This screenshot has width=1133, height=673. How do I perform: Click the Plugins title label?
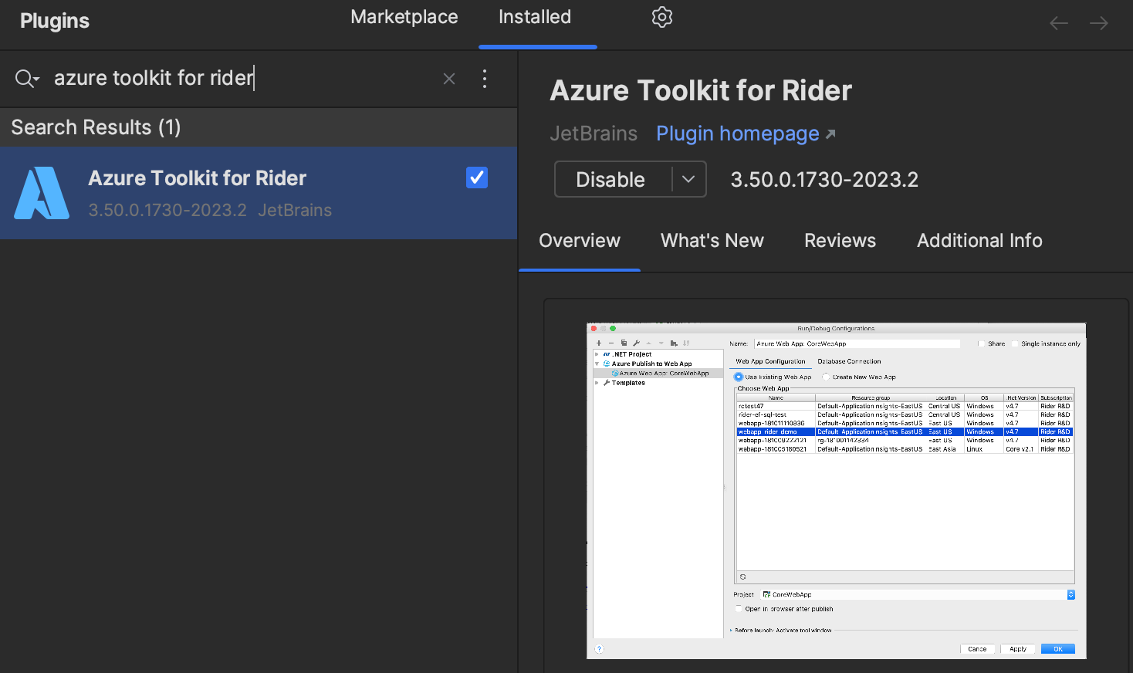[55, 21]
